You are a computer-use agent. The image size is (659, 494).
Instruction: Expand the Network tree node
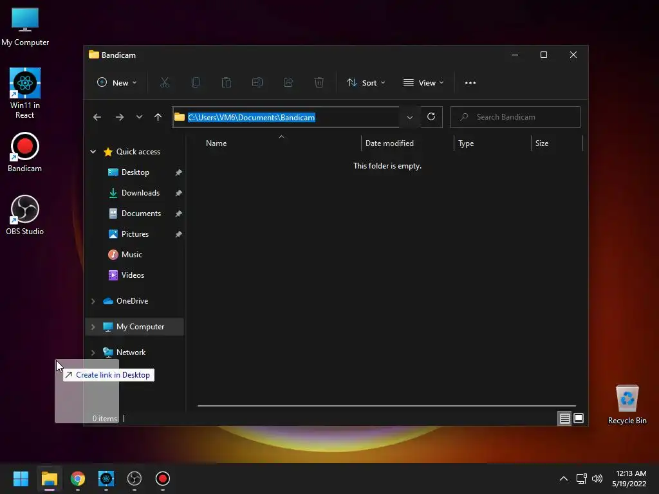[93, 352]
